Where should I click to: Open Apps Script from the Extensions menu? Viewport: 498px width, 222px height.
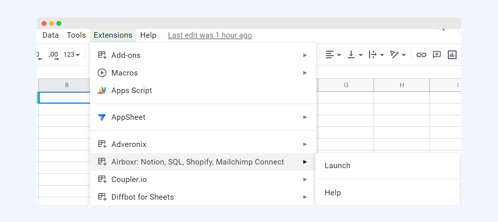tap(203, 90)
